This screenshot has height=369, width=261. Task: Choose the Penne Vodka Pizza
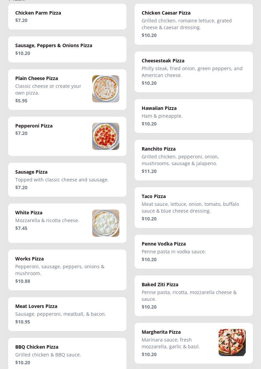194,252
